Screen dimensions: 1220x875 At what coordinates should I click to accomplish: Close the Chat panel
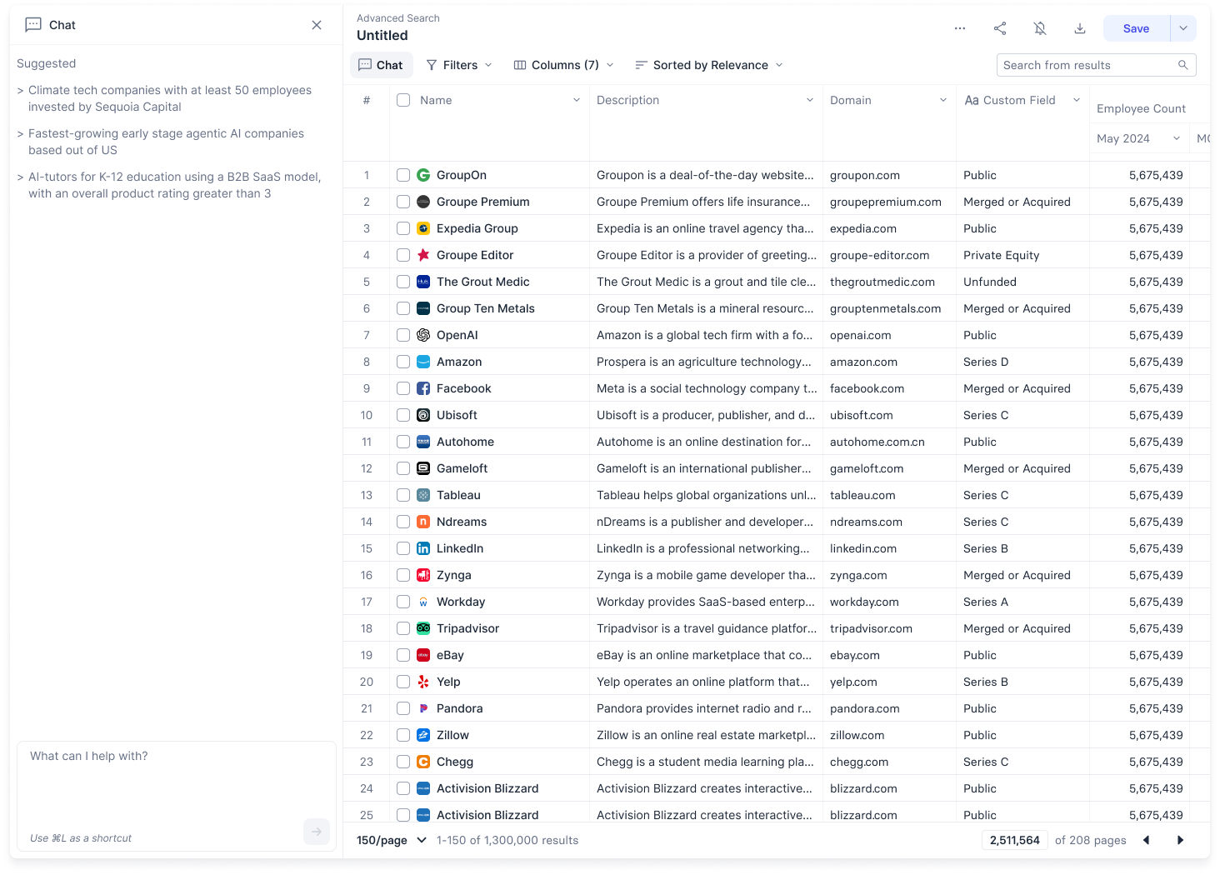tap(317, 25)
